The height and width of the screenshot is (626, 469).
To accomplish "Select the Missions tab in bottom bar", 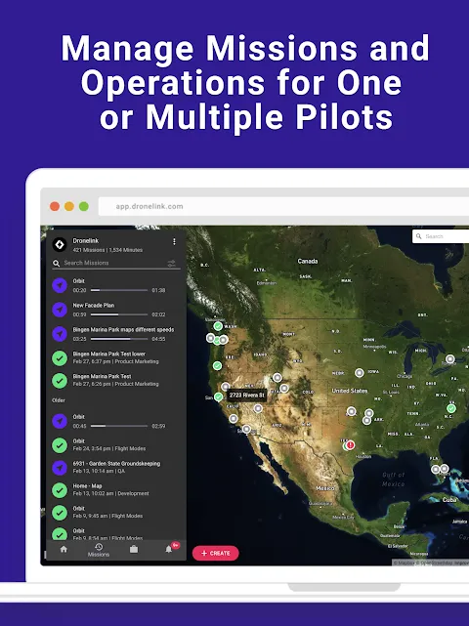I will tap(99, 550).
